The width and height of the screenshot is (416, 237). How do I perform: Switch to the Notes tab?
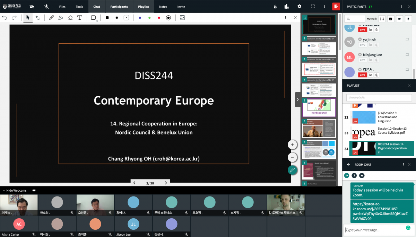(163, 7)
